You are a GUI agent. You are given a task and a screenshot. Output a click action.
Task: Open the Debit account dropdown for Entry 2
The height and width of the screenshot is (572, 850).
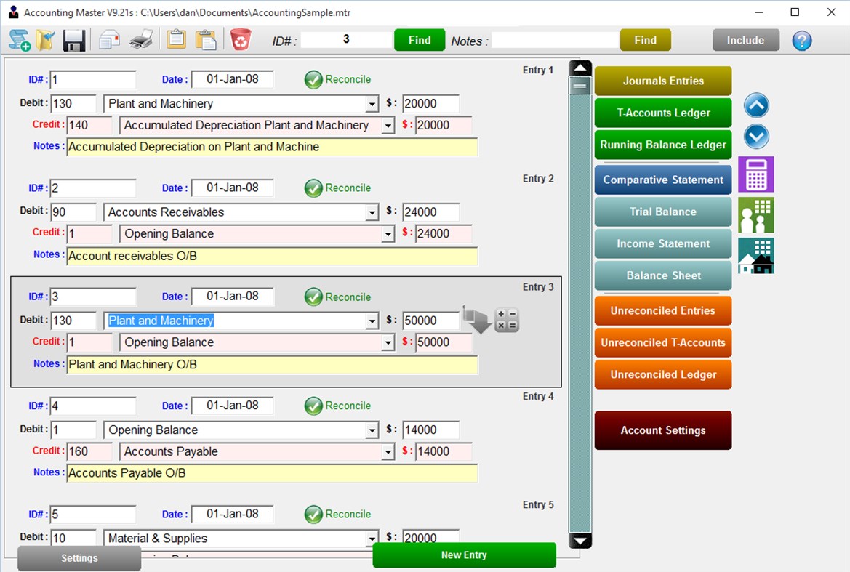[x=372, y=212]
